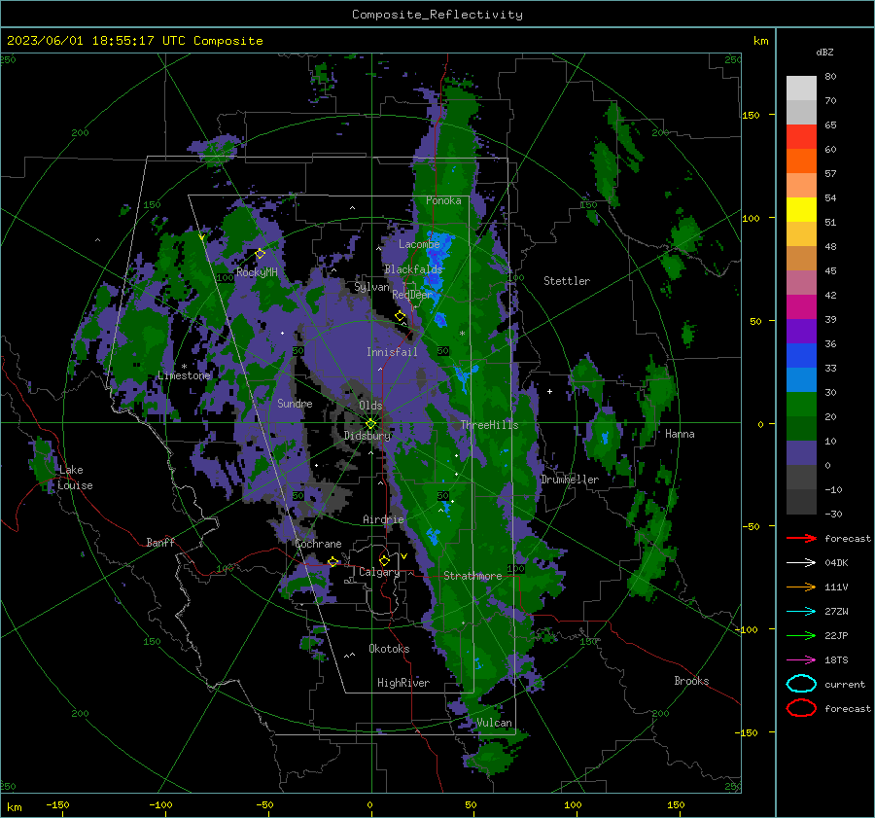Select the Innisfail label
The height and width of the screenshot is (818, 875).
[x=392, y=352]
